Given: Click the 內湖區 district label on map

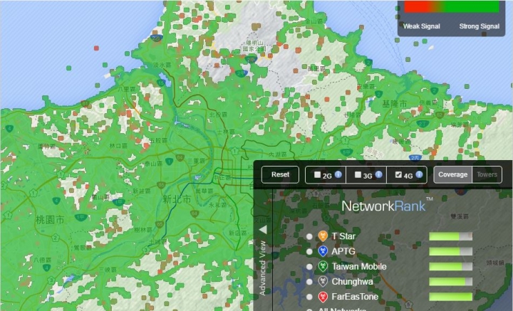Looking at the screenshot, I should click(x=277, y=154).
